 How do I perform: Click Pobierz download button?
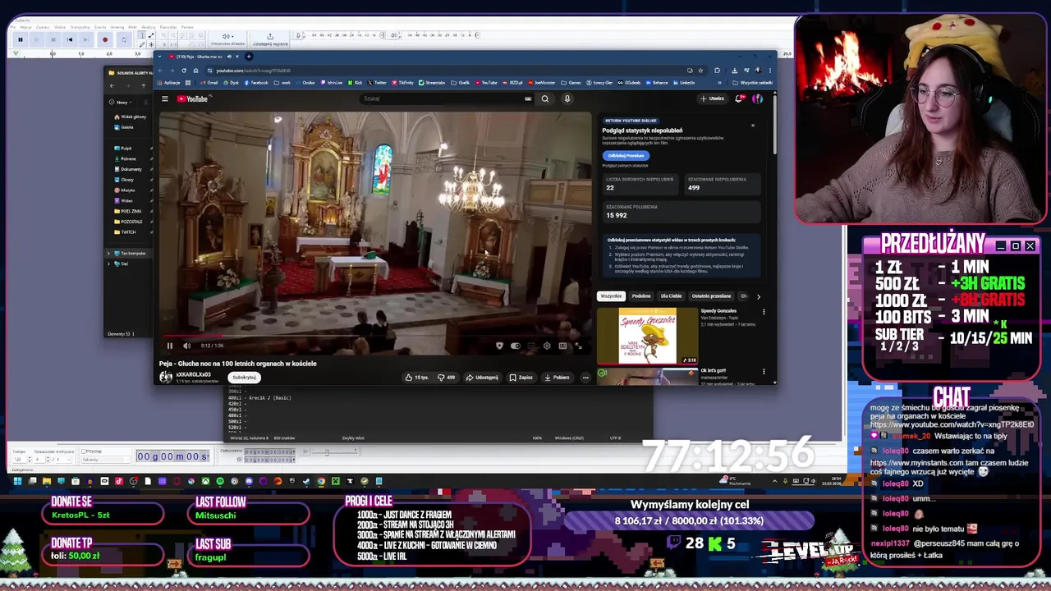pos(557,378)
